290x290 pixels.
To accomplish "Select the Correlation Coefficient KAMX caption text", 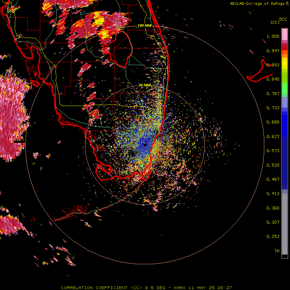I will 146,288.
